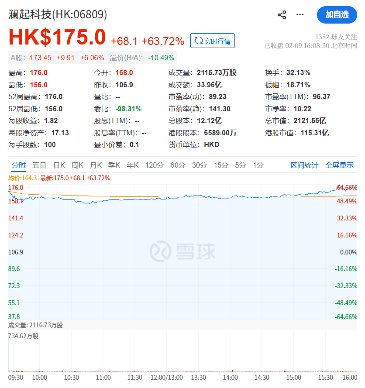365x388 pixels.
Task: Select the 30分 interval tab
Action: pyautogui.click(x=200, y=165)
